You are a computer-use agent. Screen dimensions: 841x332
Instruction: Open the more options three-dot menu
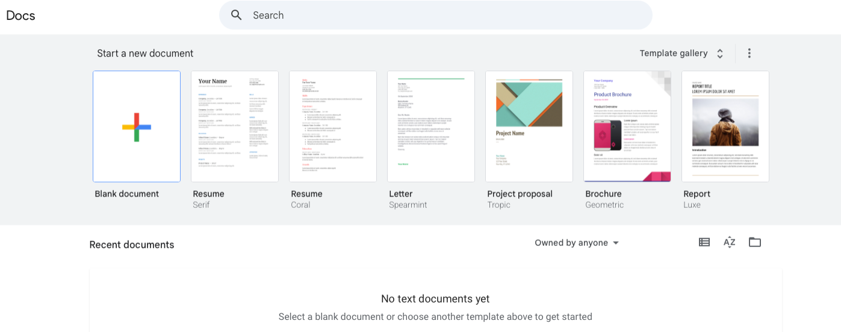click(x=749, y=53)
